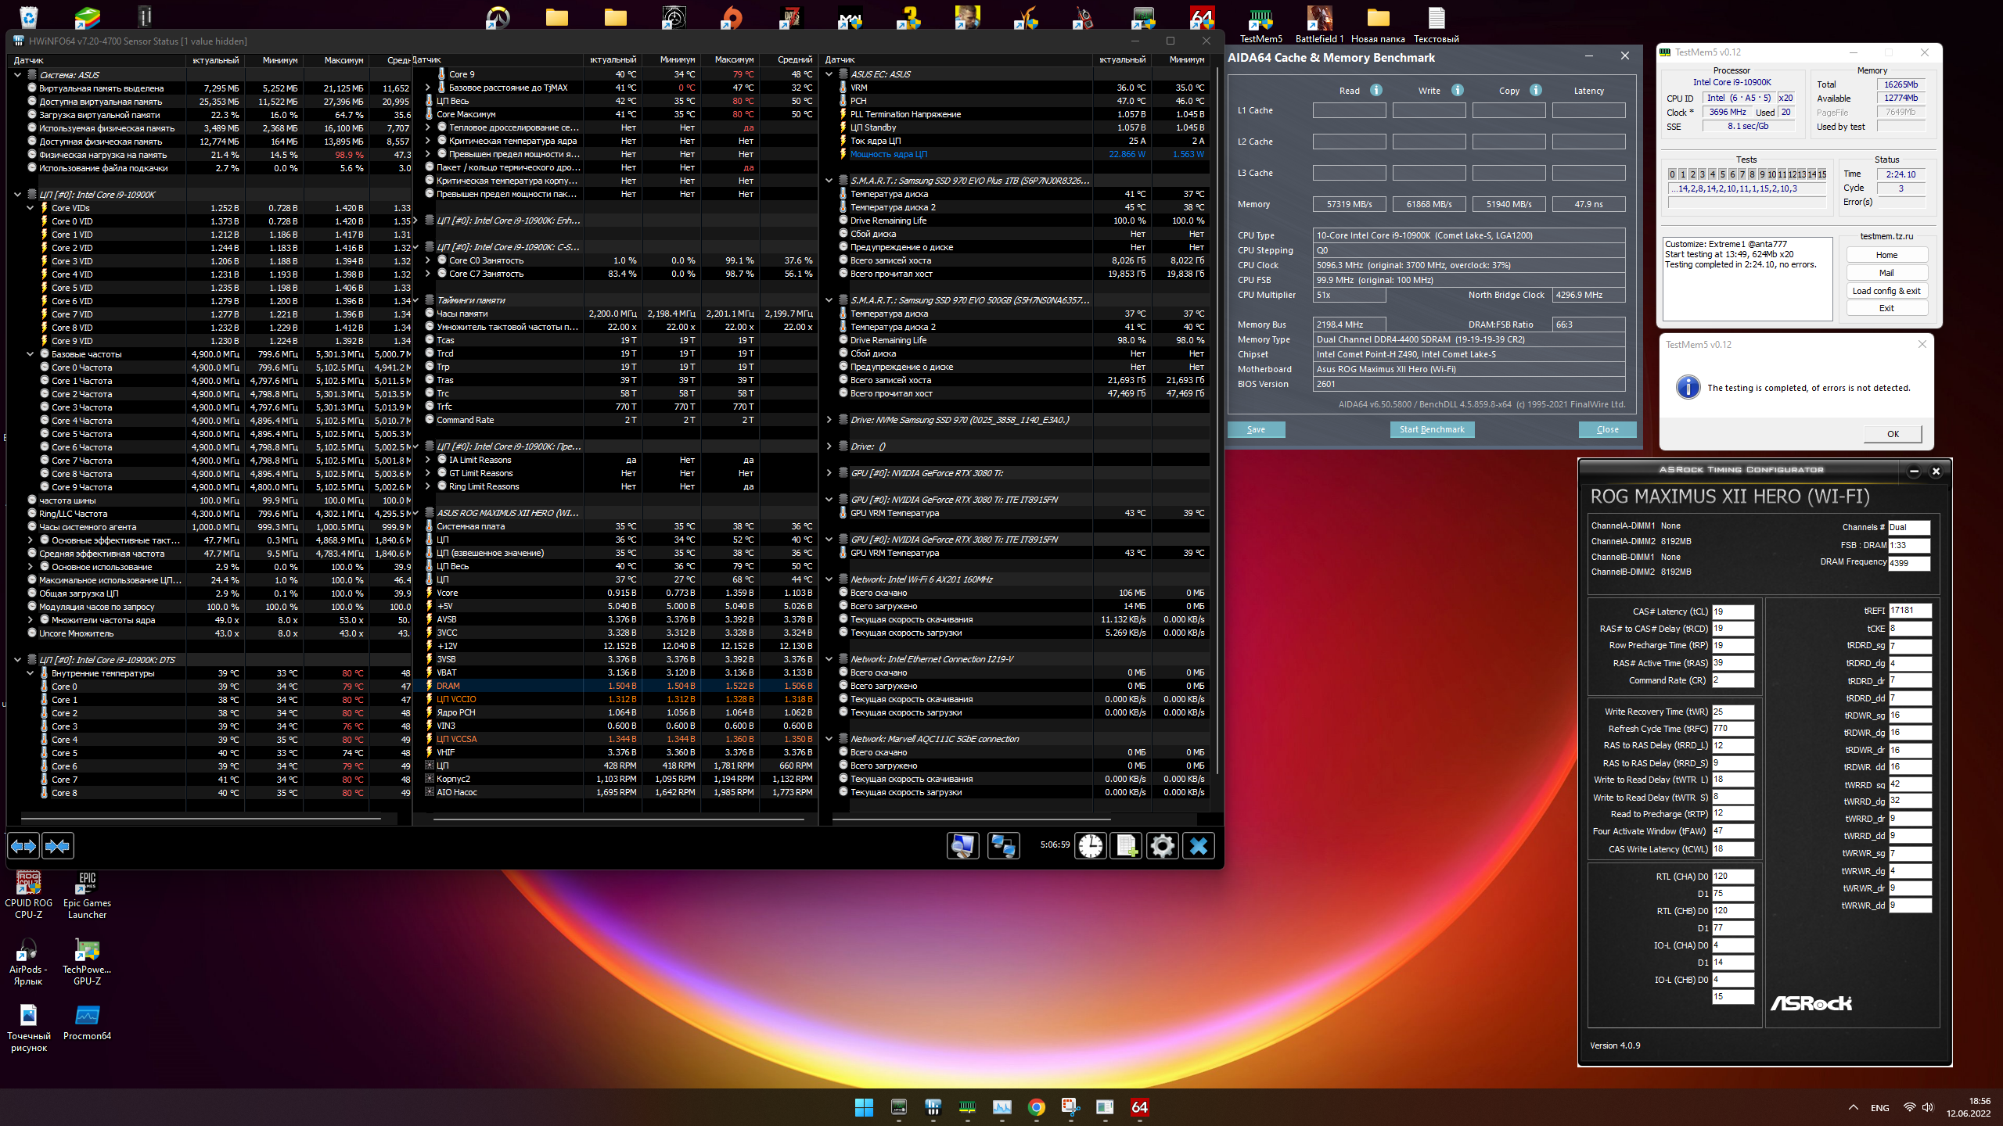The height and width of the screenshot is (1126, 2003).
Task: Expand the GPU NVIDIA GeForce RTX 3080 Ti node
Action: click(829, 473)
